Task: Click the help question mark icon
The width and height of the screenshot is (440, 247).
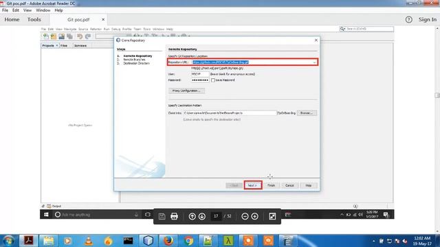Action: (408, 20)
